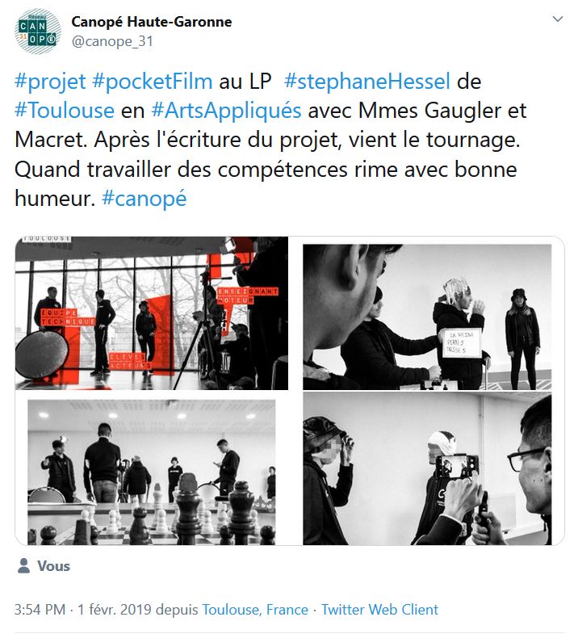View the red-overlay filming set photo
The image size is (578, 638).
tap(152, 313)
